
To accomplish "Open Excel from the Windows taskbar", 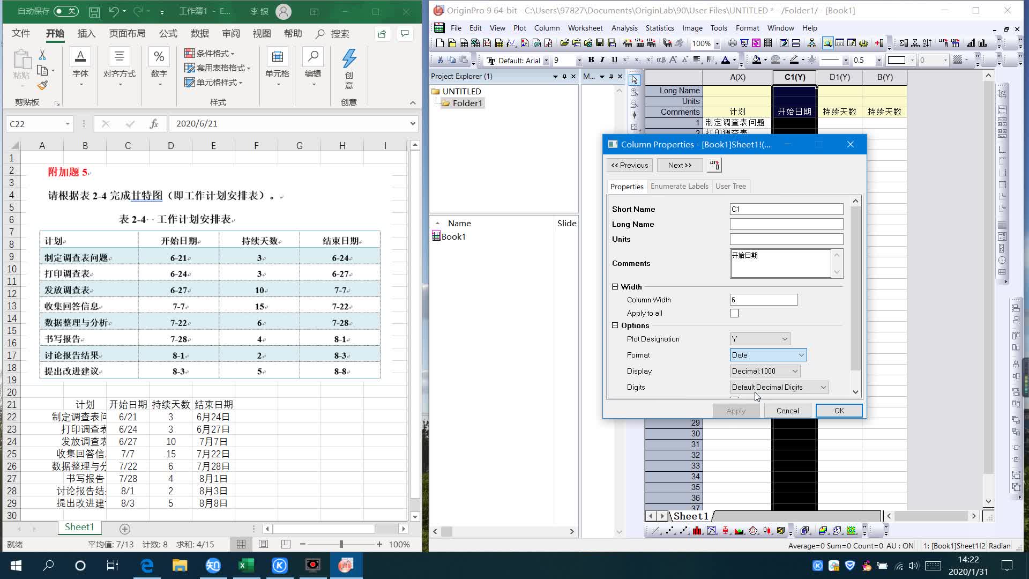I will 246,565.
